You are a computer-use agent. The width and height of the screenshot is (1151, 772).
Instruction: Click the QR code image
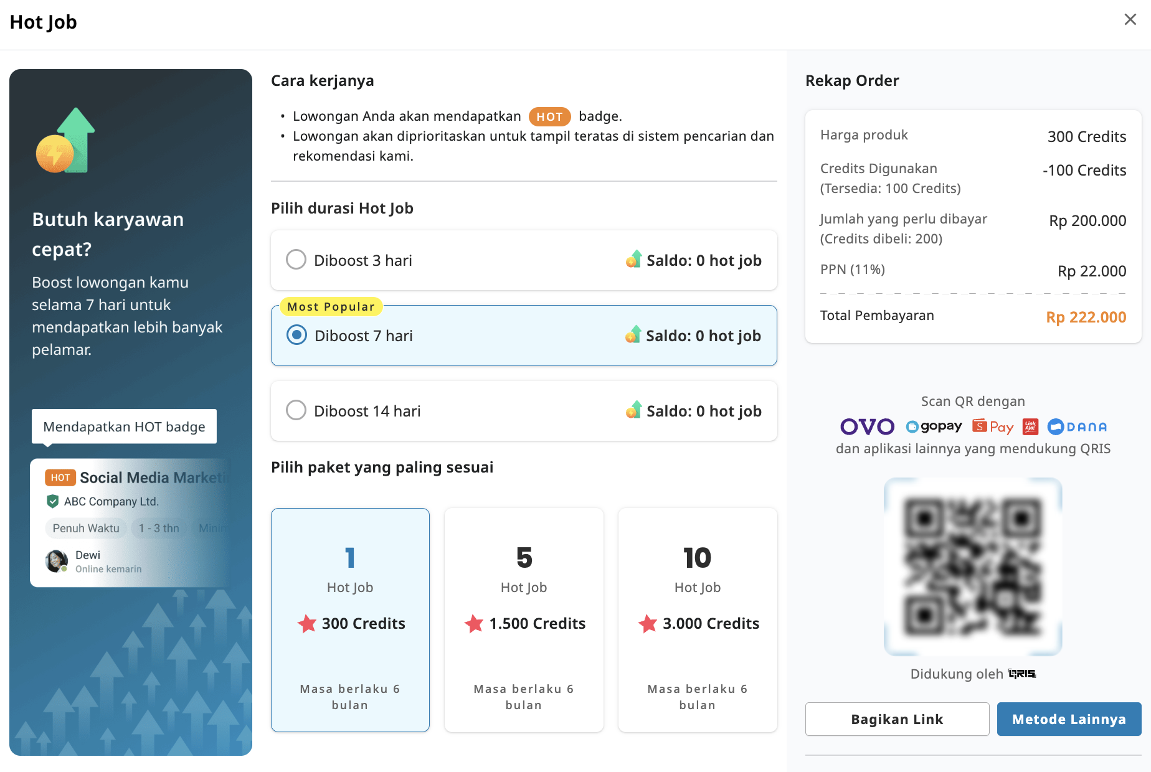(973, 567)
